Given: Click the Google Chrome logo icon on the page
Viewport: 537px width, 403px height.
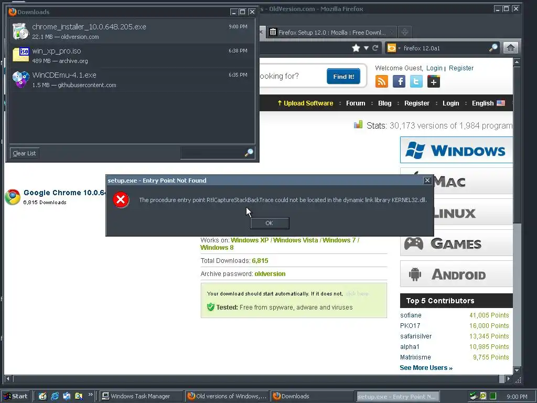Looking at the screenshot, I should [13, 197].
